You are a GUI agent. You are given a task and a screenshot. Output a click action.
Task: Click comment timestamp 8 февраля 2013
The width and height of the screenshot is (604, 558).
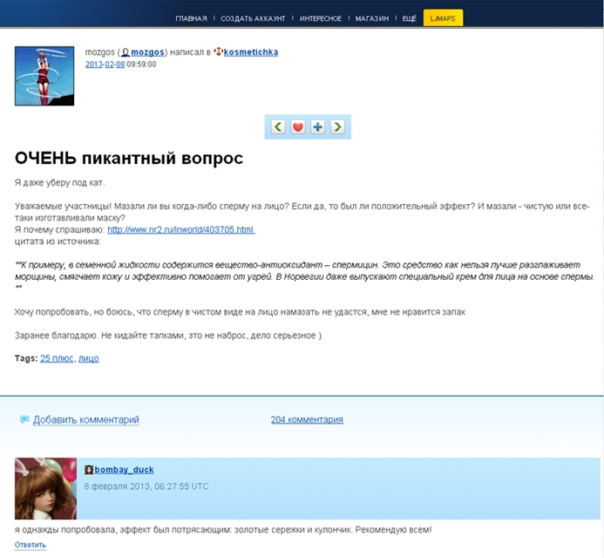(146, 487)
